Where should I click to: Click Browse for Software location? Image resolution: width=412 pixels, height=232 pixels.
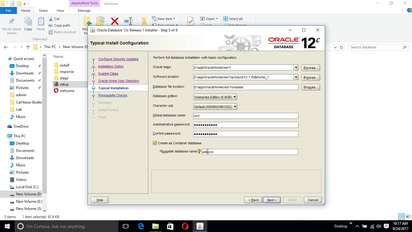tap(311, 77)
